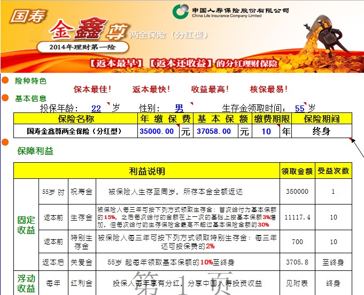Click the 返本后 timing cell
Image resolution: width=364 pixels, height=295 pixels.
(53, 262)
